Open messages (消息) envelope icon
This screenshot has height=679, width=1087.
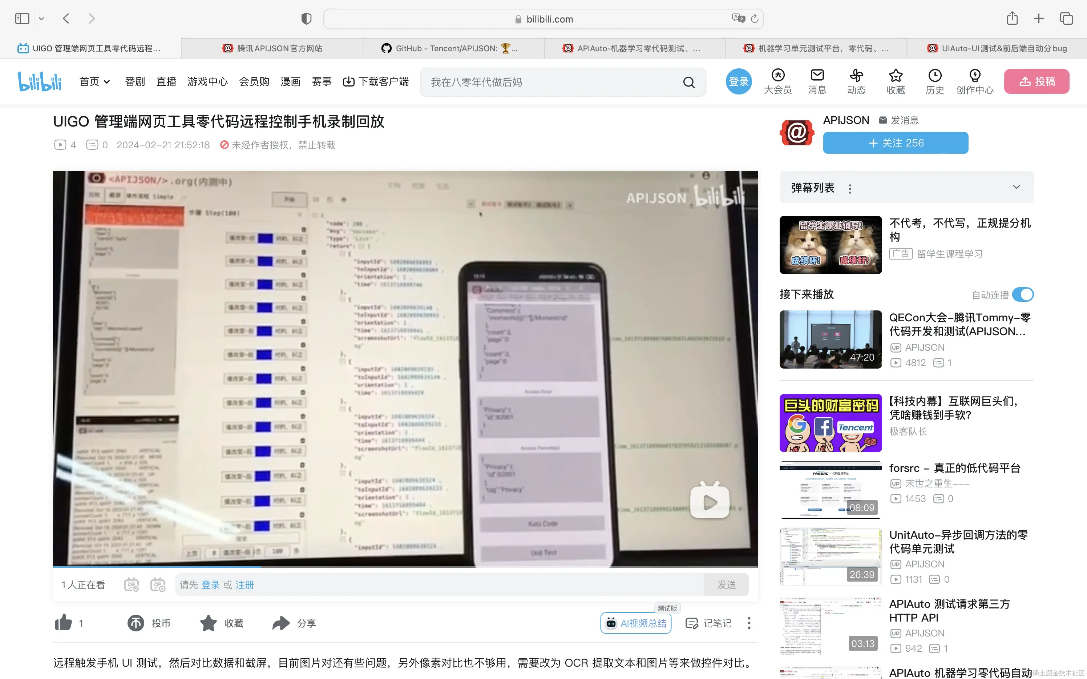[x=817, y=75]
